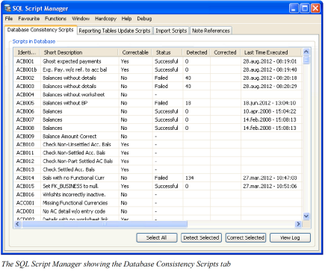Image resolution: width=331 pixels, height=277 pixels.
Task: Open the Hardcopy menu
Action: point(105,19)
